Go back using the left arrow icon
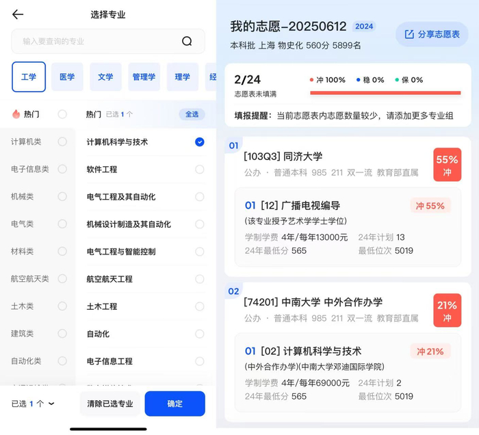The height and width of the screenshot is (435, 479). click(18, 14)
